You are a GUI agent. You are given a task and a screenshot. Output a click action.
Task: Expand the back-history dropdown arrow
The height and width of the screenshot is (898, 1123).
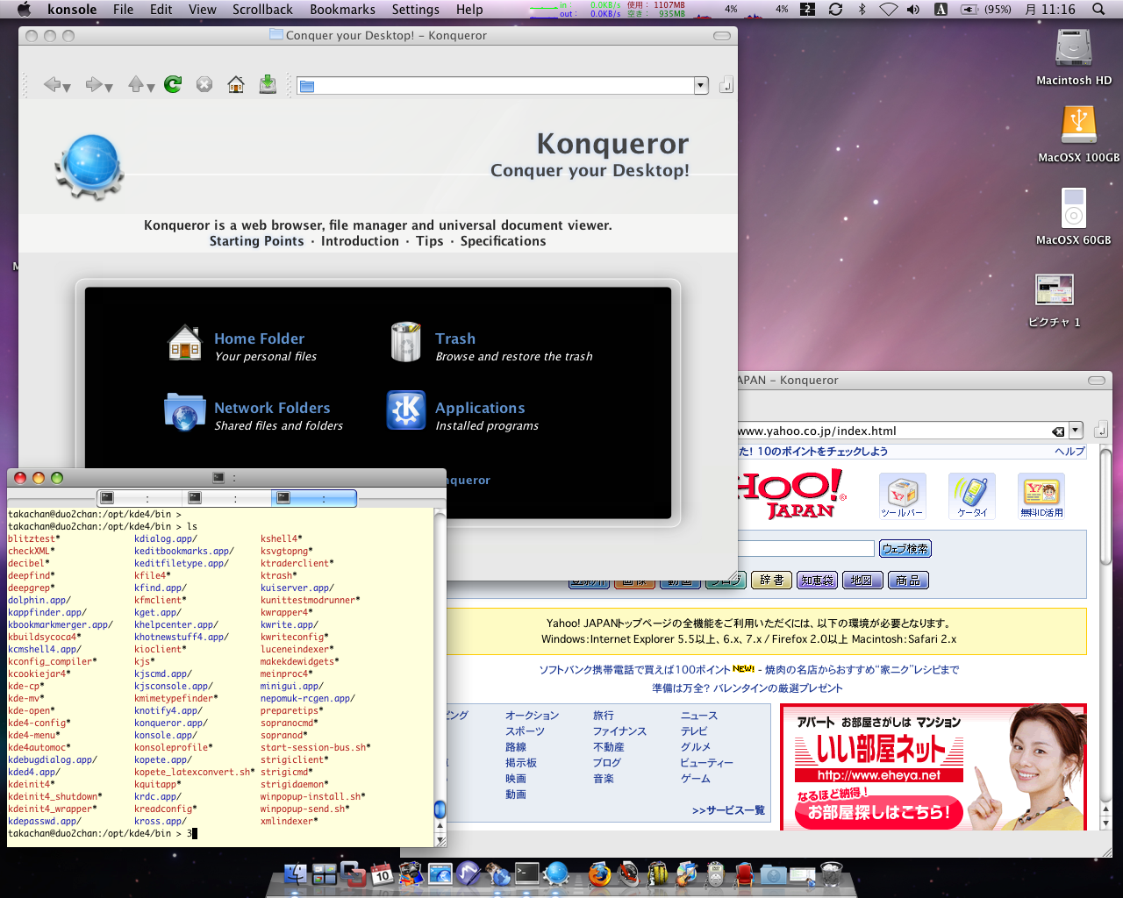[x=67, y=88]
